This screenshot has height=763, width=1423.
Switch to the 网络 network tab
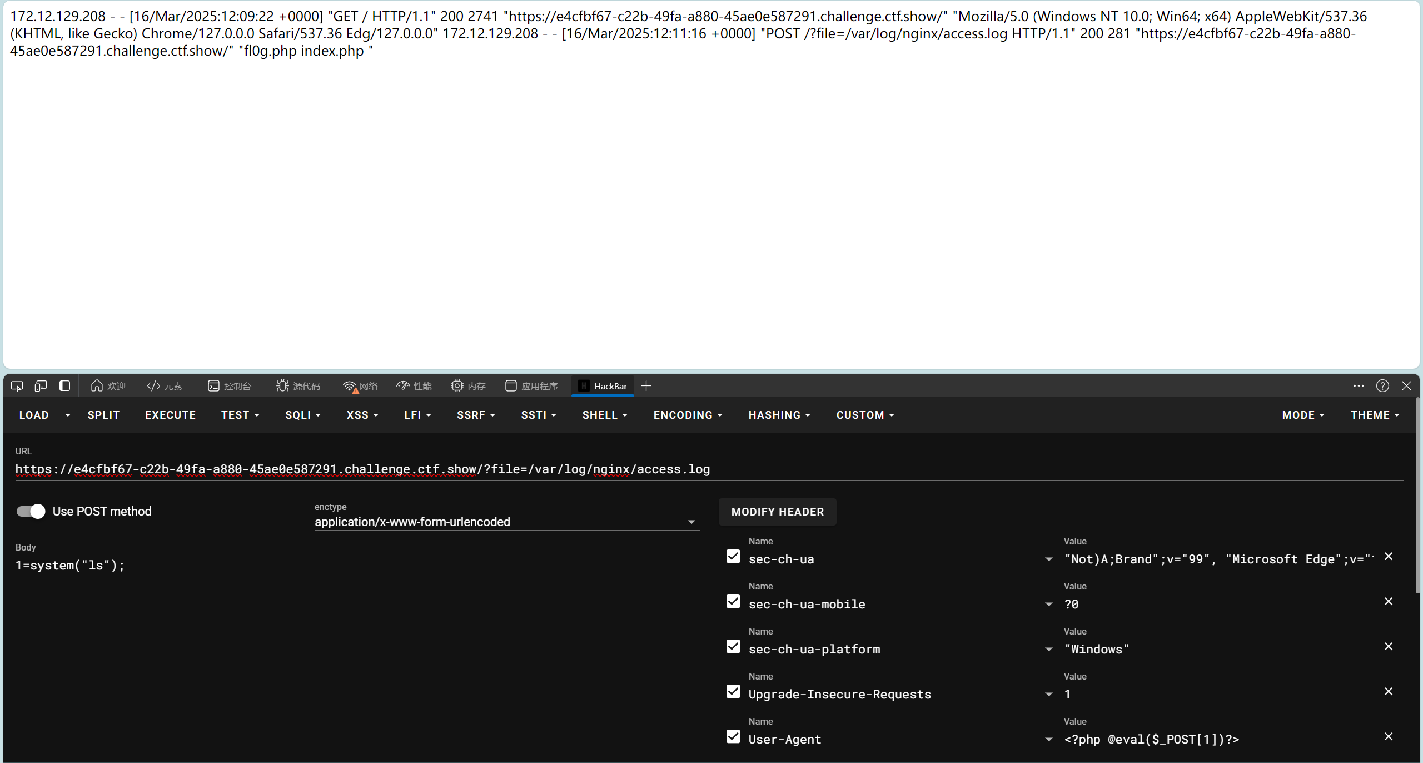click(x=361, y=386)
